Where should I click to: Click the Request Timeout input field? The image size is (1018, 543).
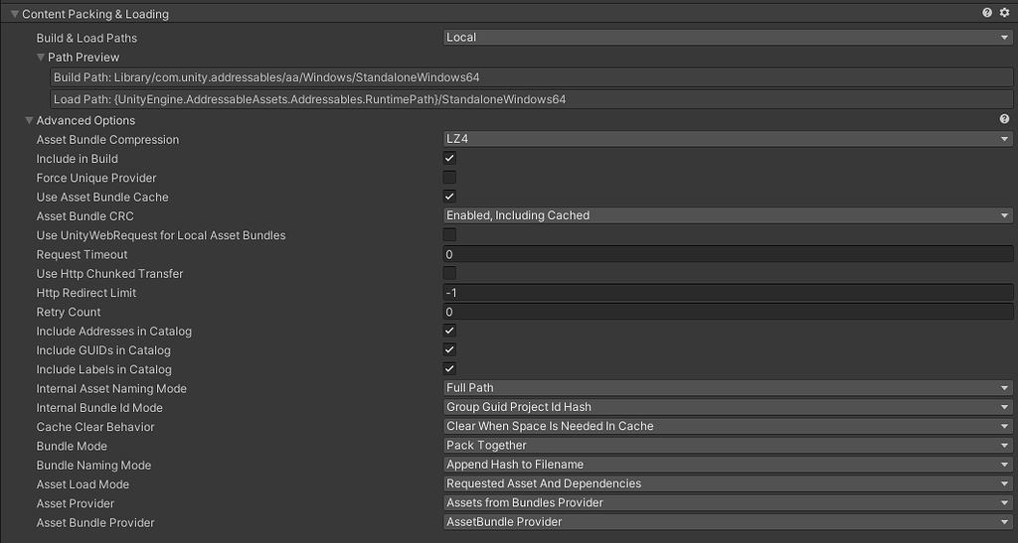[x=728, y=255]
